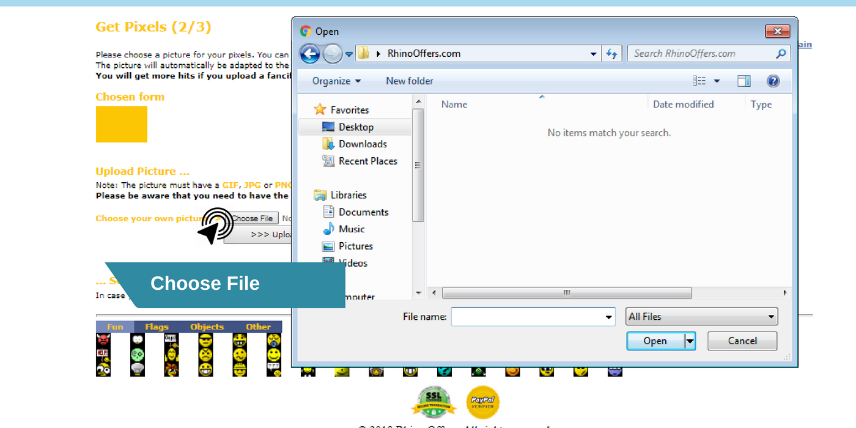
Task: Open the Organize menu
Action: pyautogui.click(x=336, y=81)
